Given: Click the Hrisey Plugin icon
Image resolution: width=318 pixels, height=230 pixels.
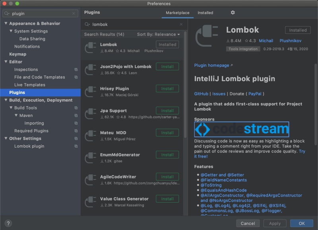Looking at the screenshot, I should pyautogui.click(x=91, y=92).
